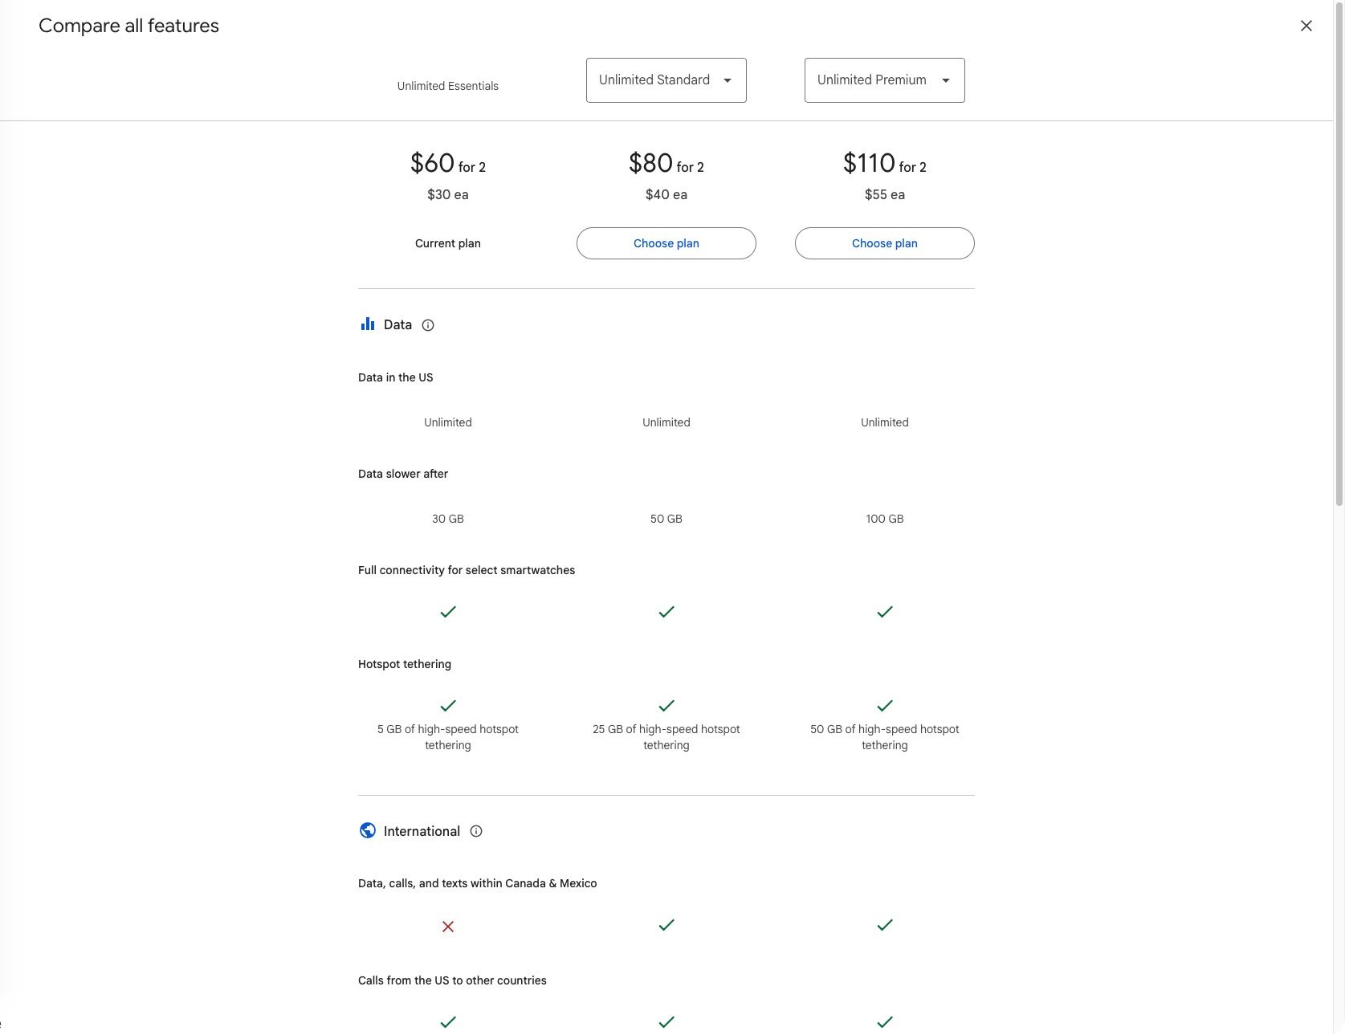
Task: Click the "$40 ea" price text
Action: point(666,194)
